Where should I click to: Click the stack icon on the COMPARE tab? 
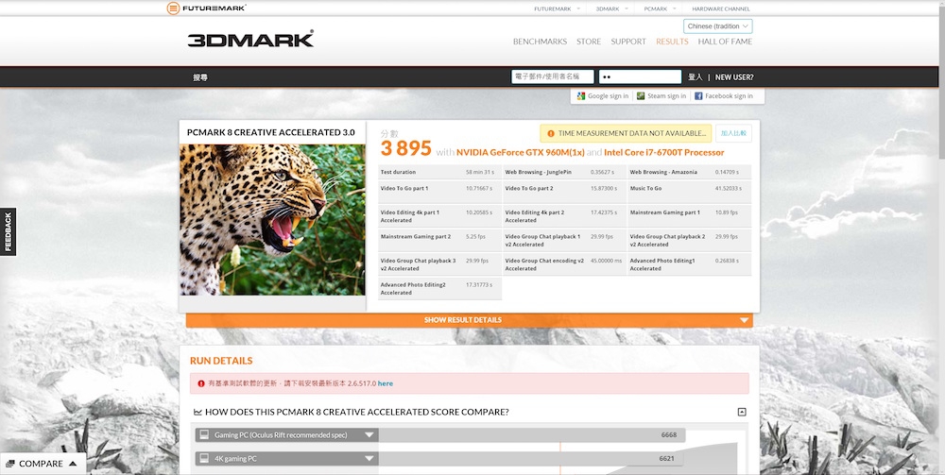click(x=10, y=464)
